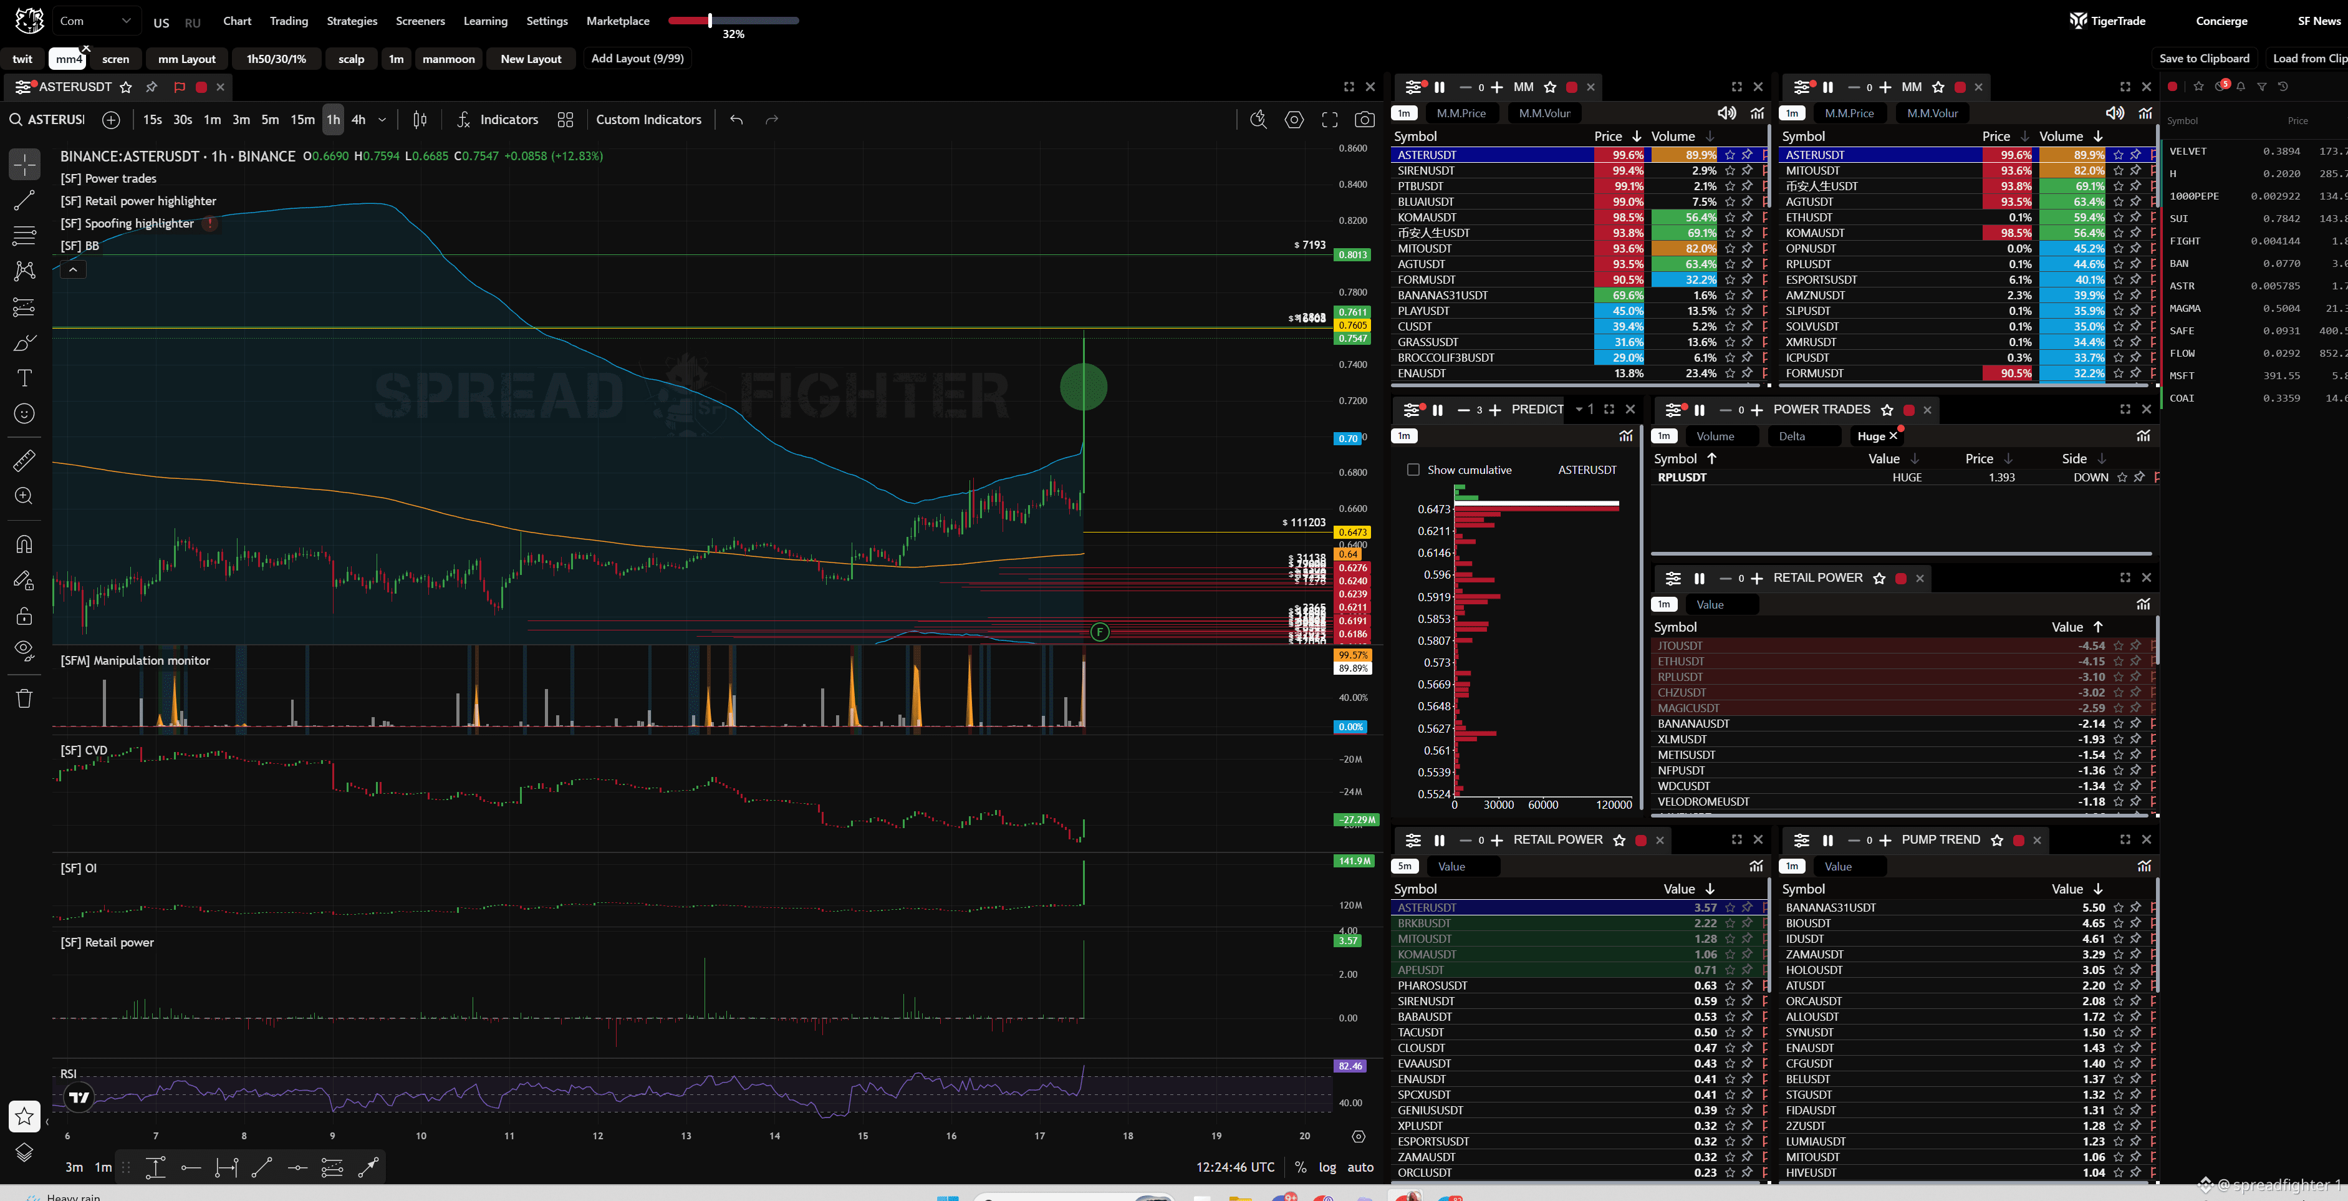The height and width of the screenshot is (1201, 2348).
Task: Undo the last chart action
Action: click(x=736, y=120)
